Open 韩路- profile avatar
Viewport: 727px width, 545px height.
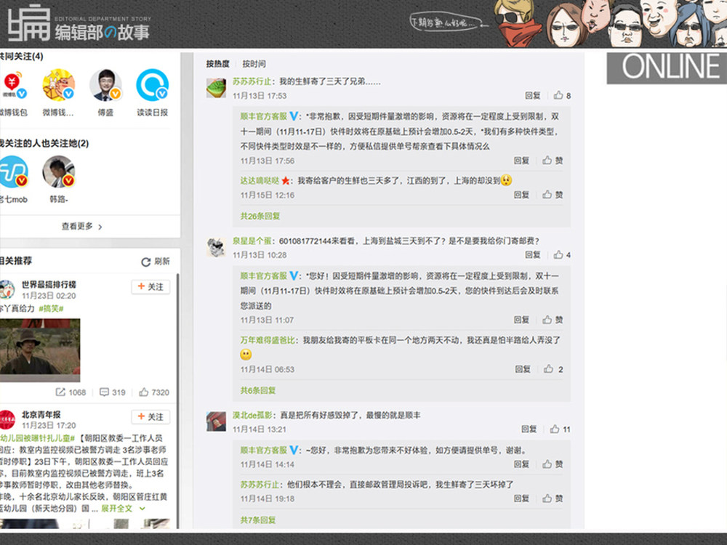58,171
